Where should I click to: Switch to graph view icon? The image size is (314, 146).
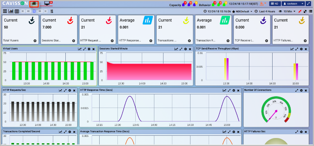tap(11, 11)
